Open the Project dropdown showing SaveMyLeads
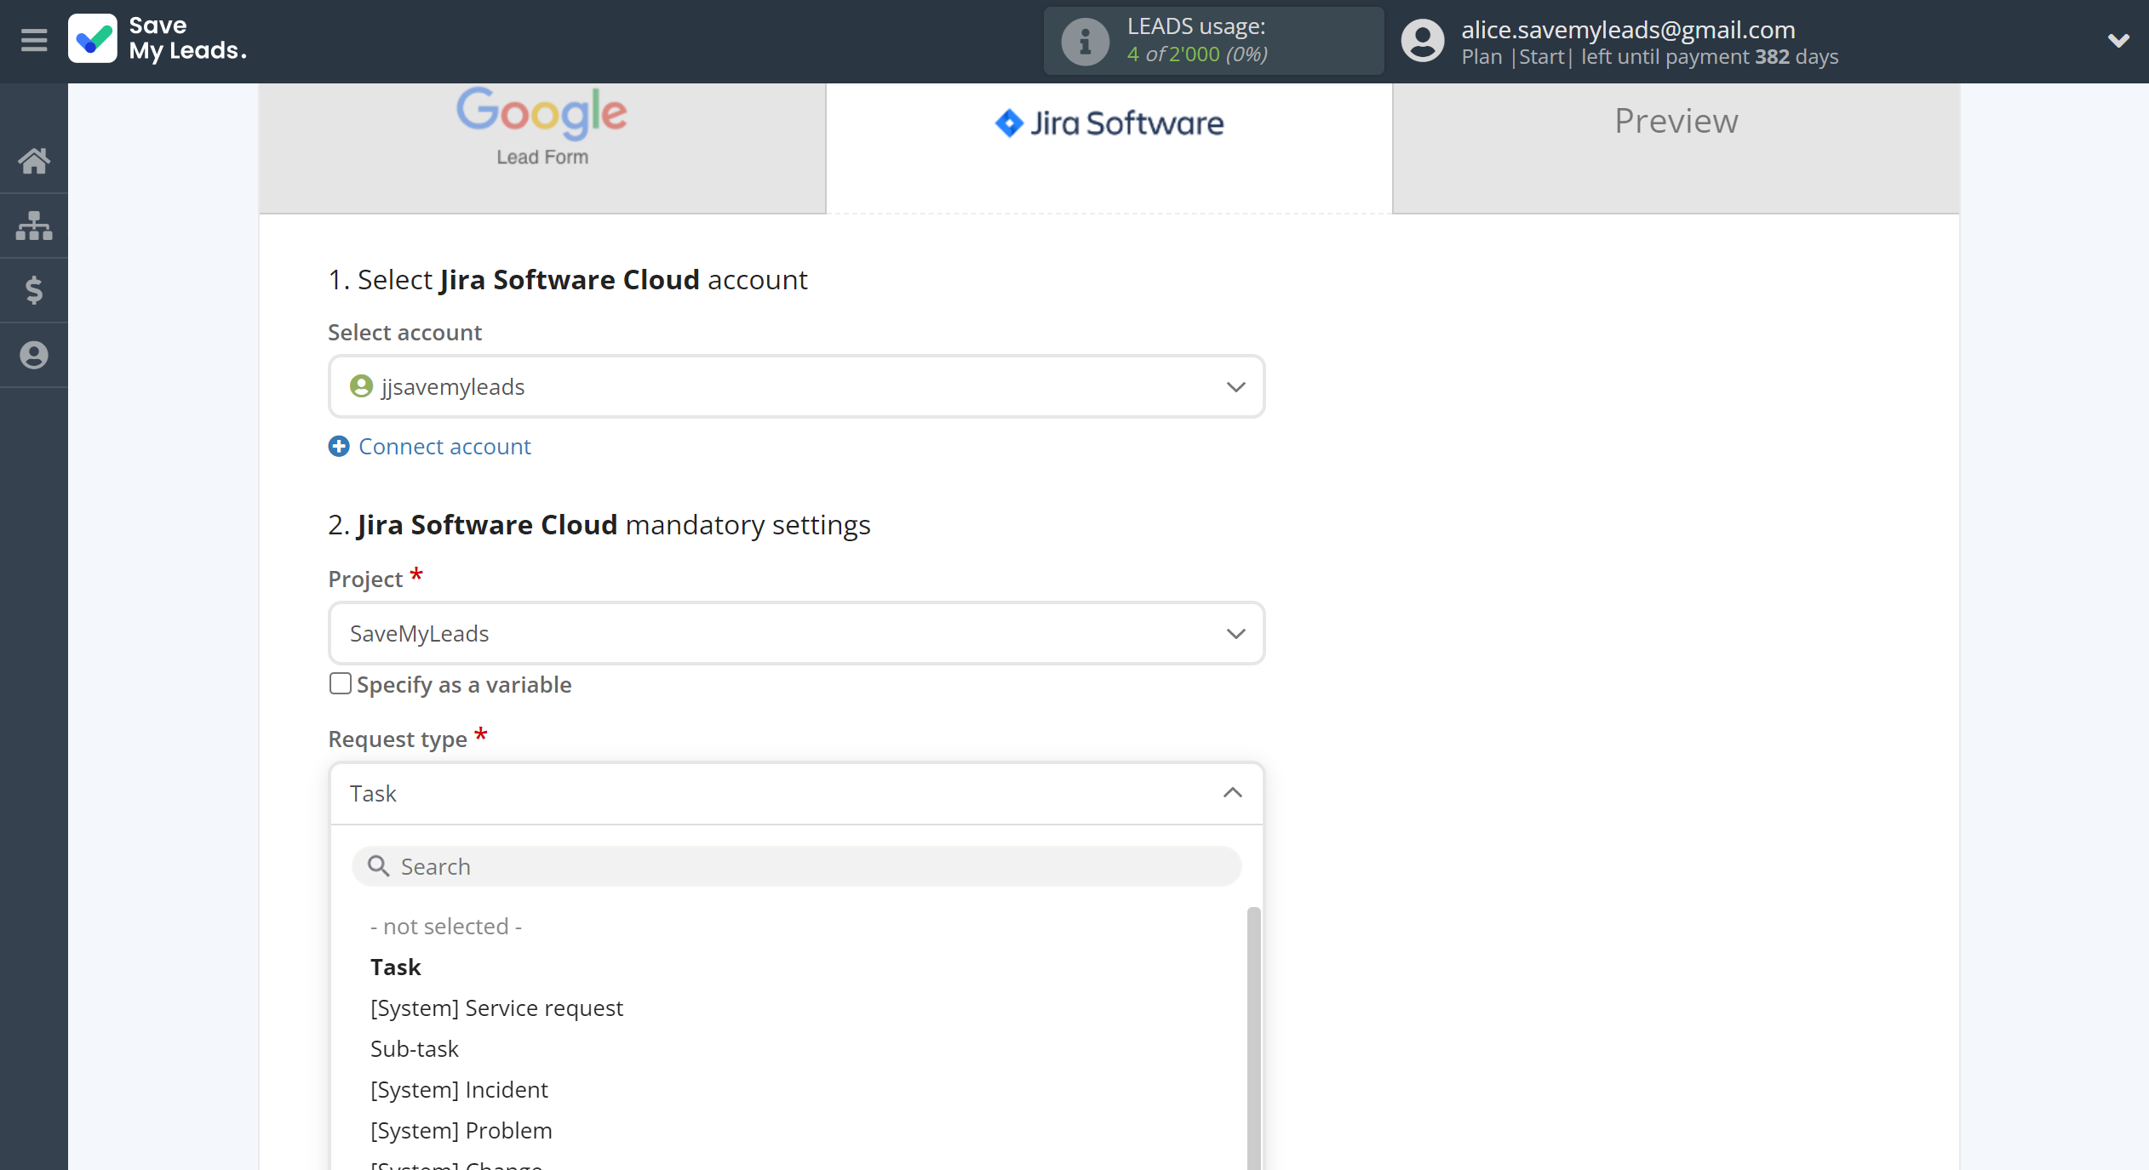Screen dimensions: 2149x1170 pos(796,633)
